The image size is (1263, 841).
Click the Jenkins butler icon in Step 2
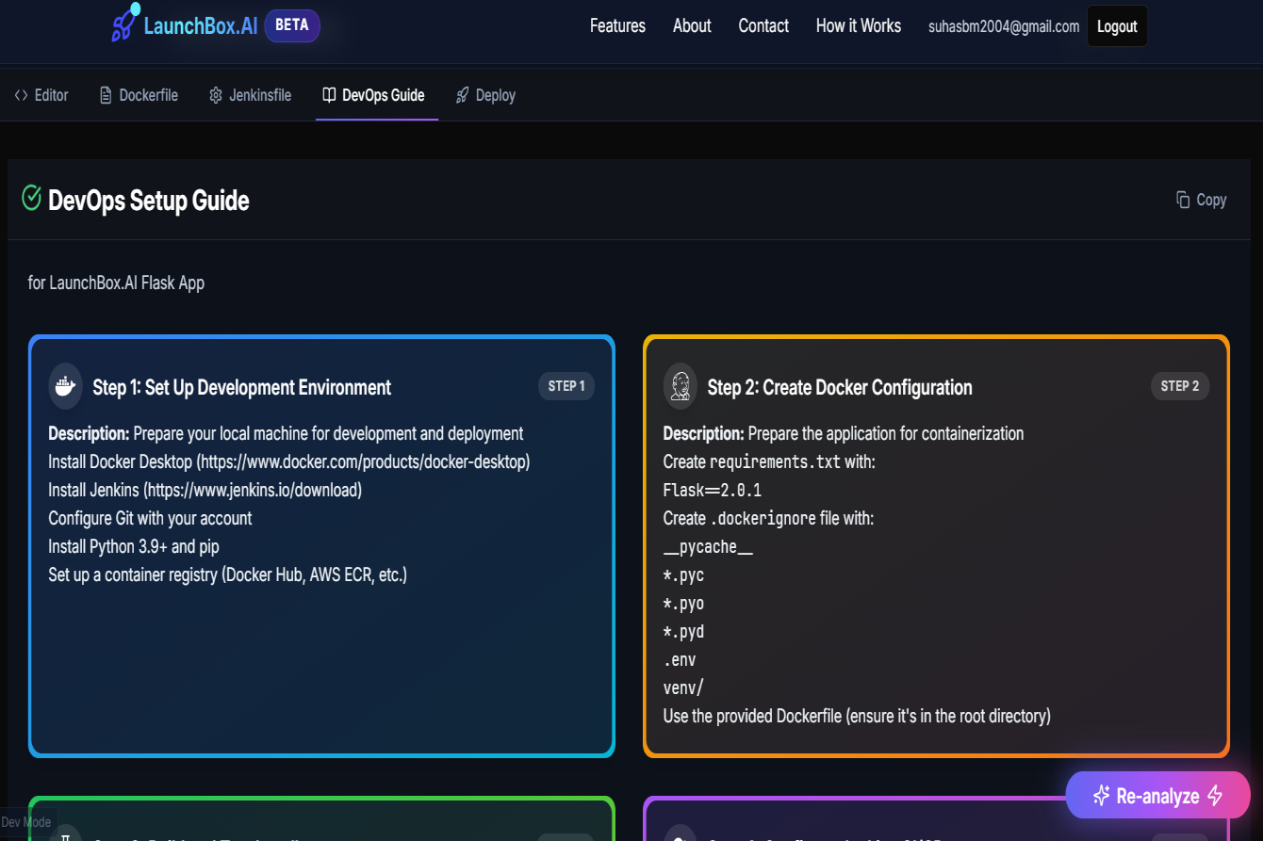pos(681,386)
